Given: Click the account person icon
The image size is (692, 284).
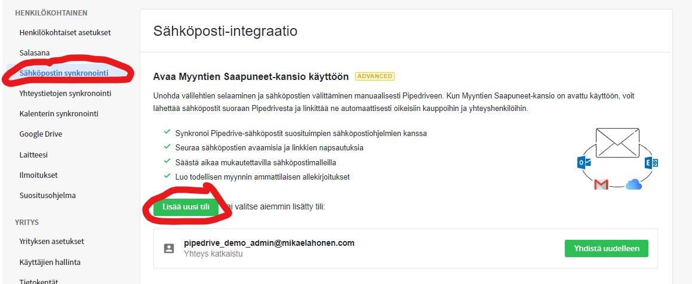Looking at the screenshot, I should (x=169, y=248).
